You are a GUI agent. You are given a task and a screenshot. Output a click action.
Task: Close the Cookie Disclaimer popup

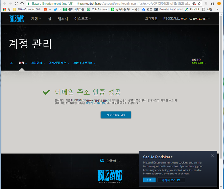coord(212,155)
